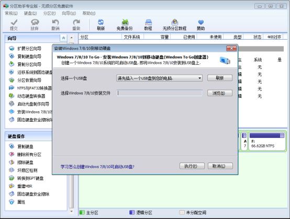Open the 常规 menu
The height and width of the screenshot is (219, 290).
click(11, 13)
